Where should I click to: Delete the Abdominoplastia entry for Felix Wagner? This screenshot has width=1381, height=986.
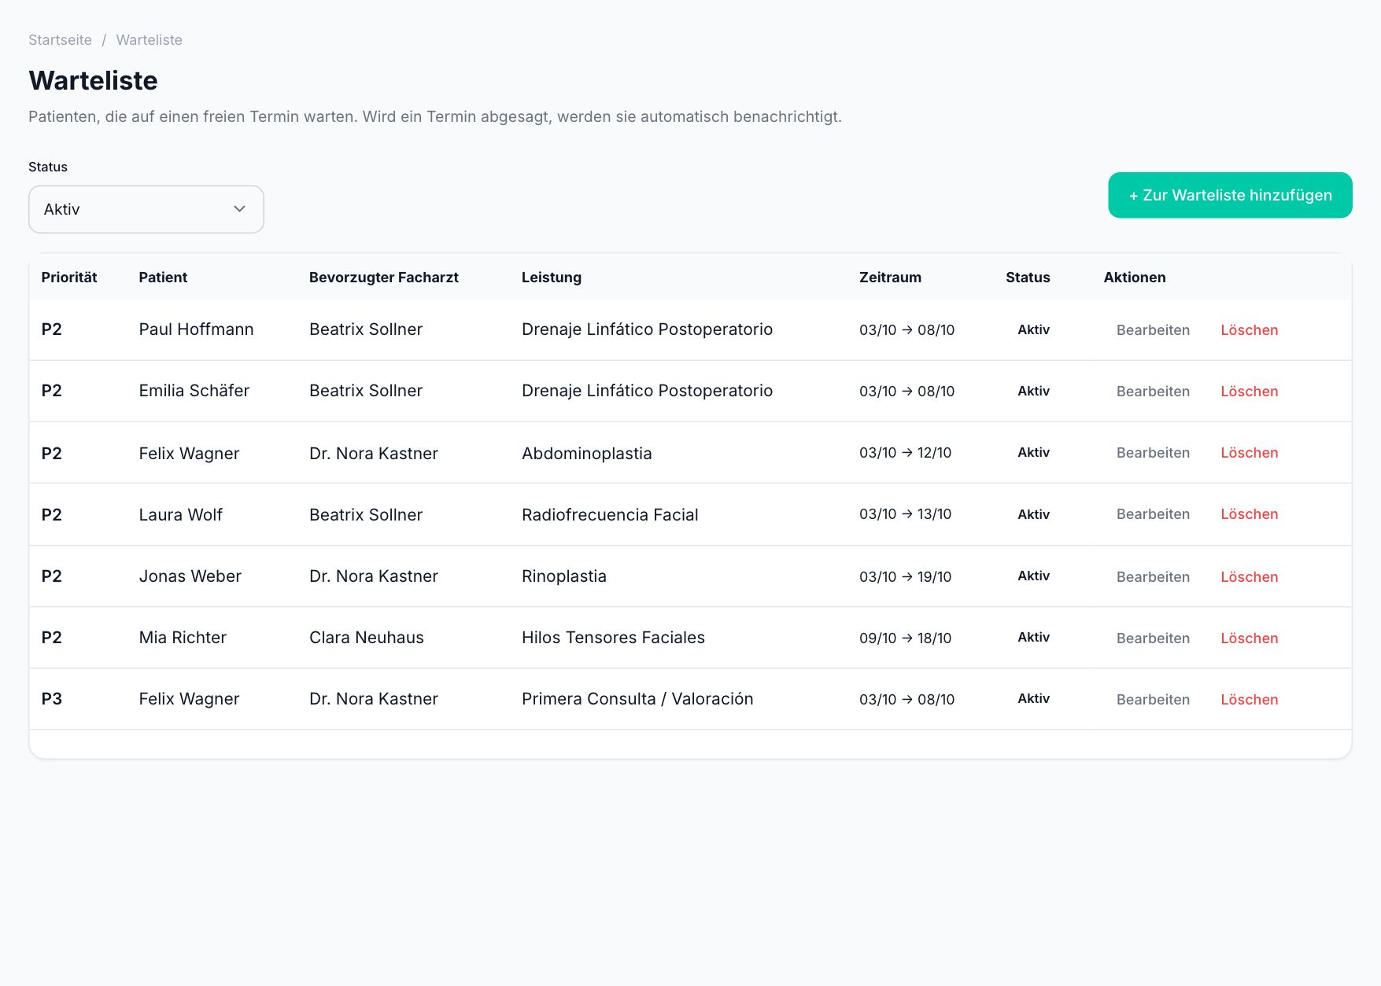pyautogui.click(x=1249, y=453)
